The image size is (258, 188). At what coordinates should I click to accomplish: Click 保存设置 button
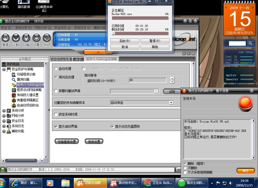[94, 142]
